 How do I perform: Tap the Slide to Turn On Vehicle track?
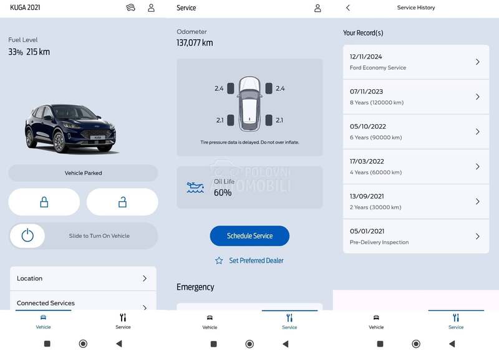click(x=84, y=235)
